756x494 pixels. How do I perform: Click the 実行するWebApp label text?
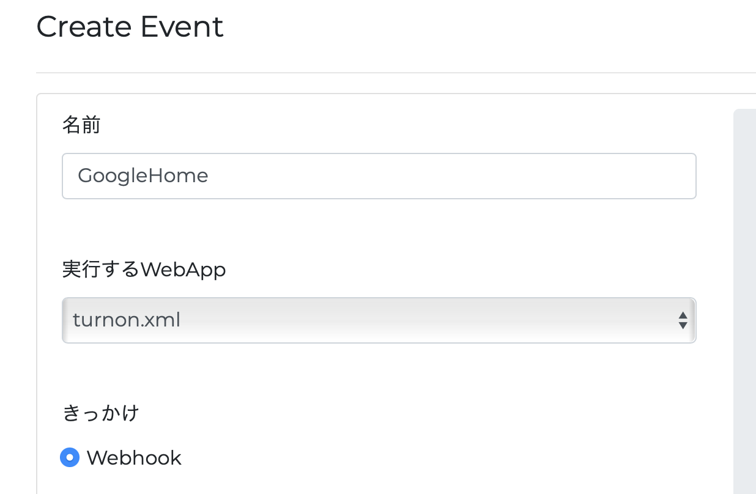point(143,269)
